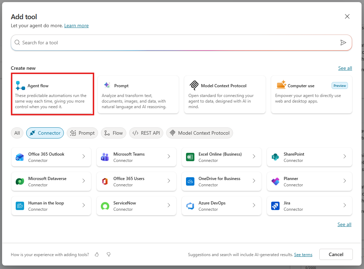Select the Connector filter tab
The image size is (364, 269).
pos(45,133)
